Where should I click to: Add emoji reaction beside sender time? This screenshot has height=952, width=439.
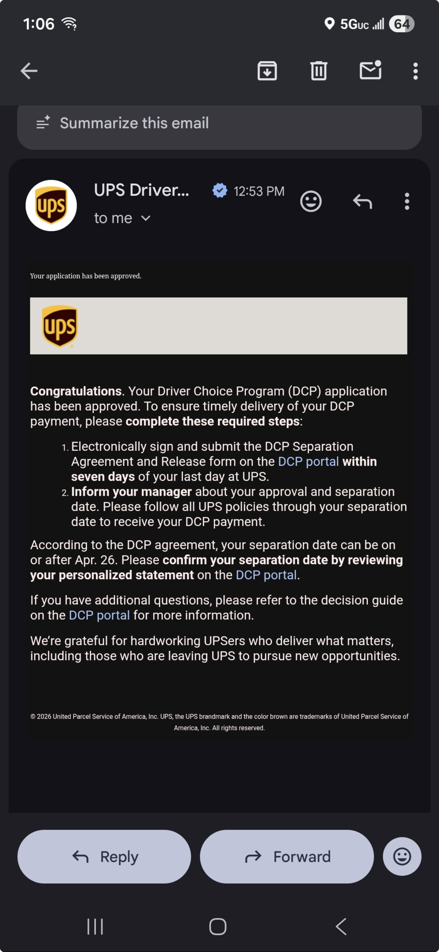[x=311, y=202]
